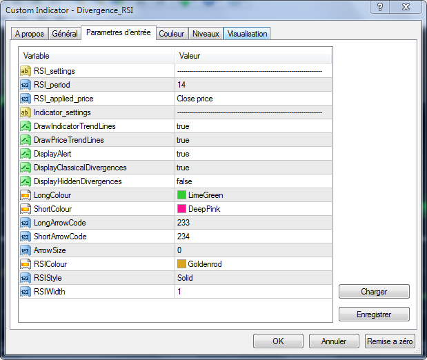Screen dimensions: 427x360
Task: Toggle DisplayHiddenDivergences false value
Action: (x=184, y=181)
